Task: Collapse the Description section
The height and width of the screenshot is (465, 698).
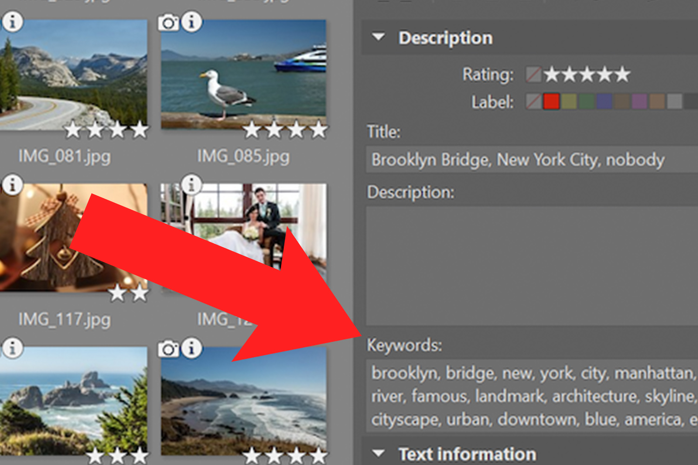Action: point(379,37)
